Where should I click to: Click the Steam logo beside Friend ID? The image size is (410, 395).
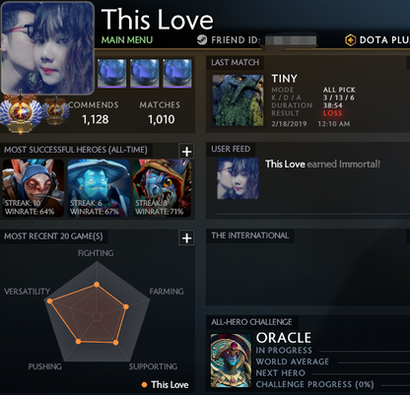coord(202,40)
